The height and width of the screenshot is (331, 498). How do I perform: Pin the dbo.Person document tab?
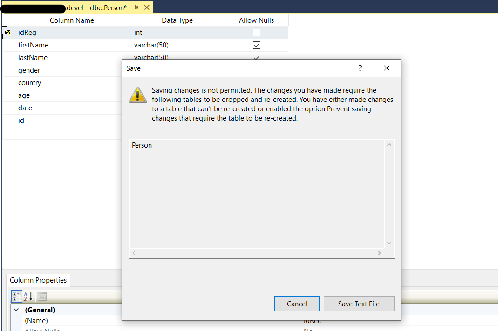point(136,7)
